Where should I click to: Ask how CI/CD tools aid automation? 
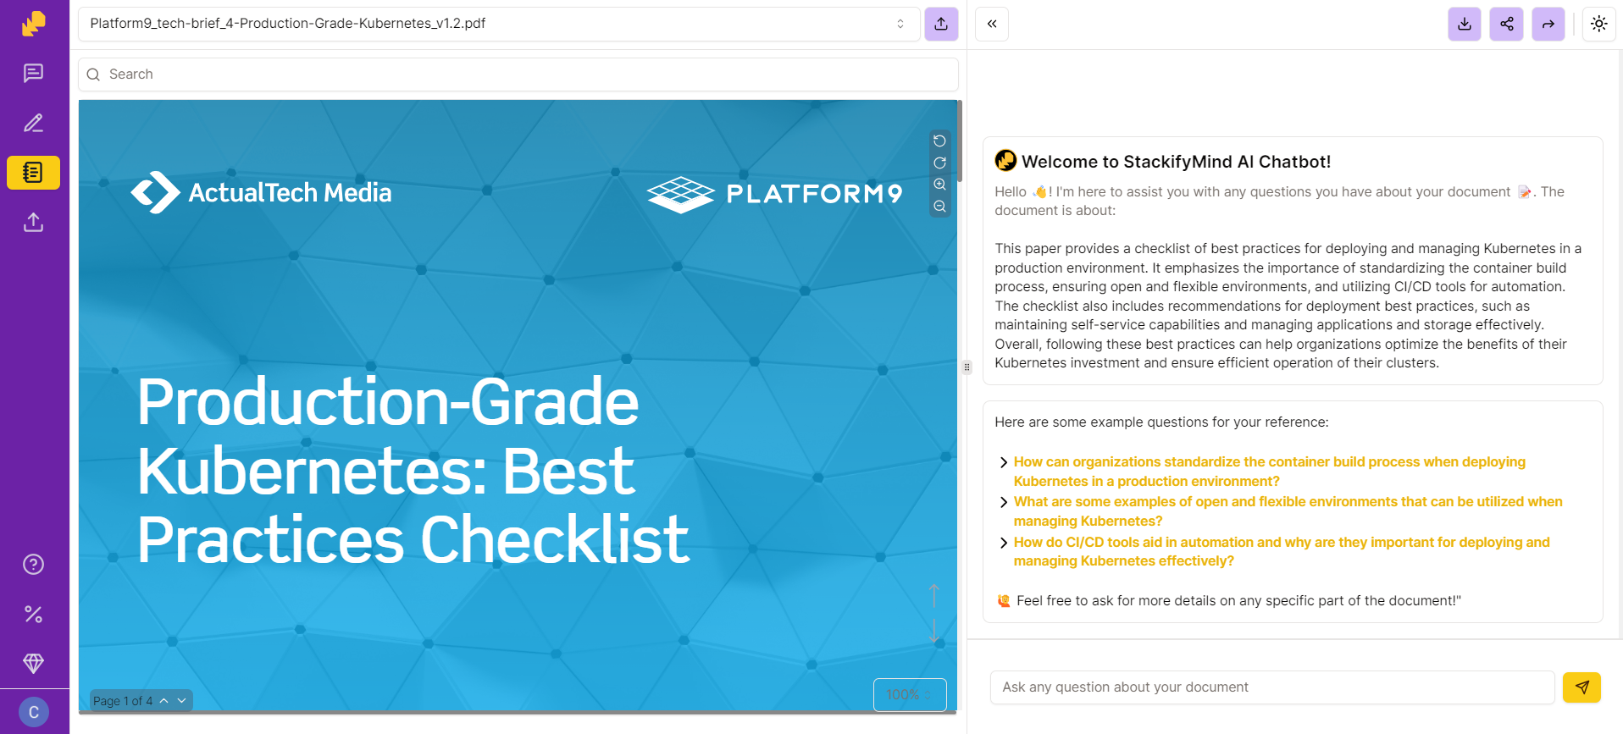pyautogui.click(x=1282, y=552)
